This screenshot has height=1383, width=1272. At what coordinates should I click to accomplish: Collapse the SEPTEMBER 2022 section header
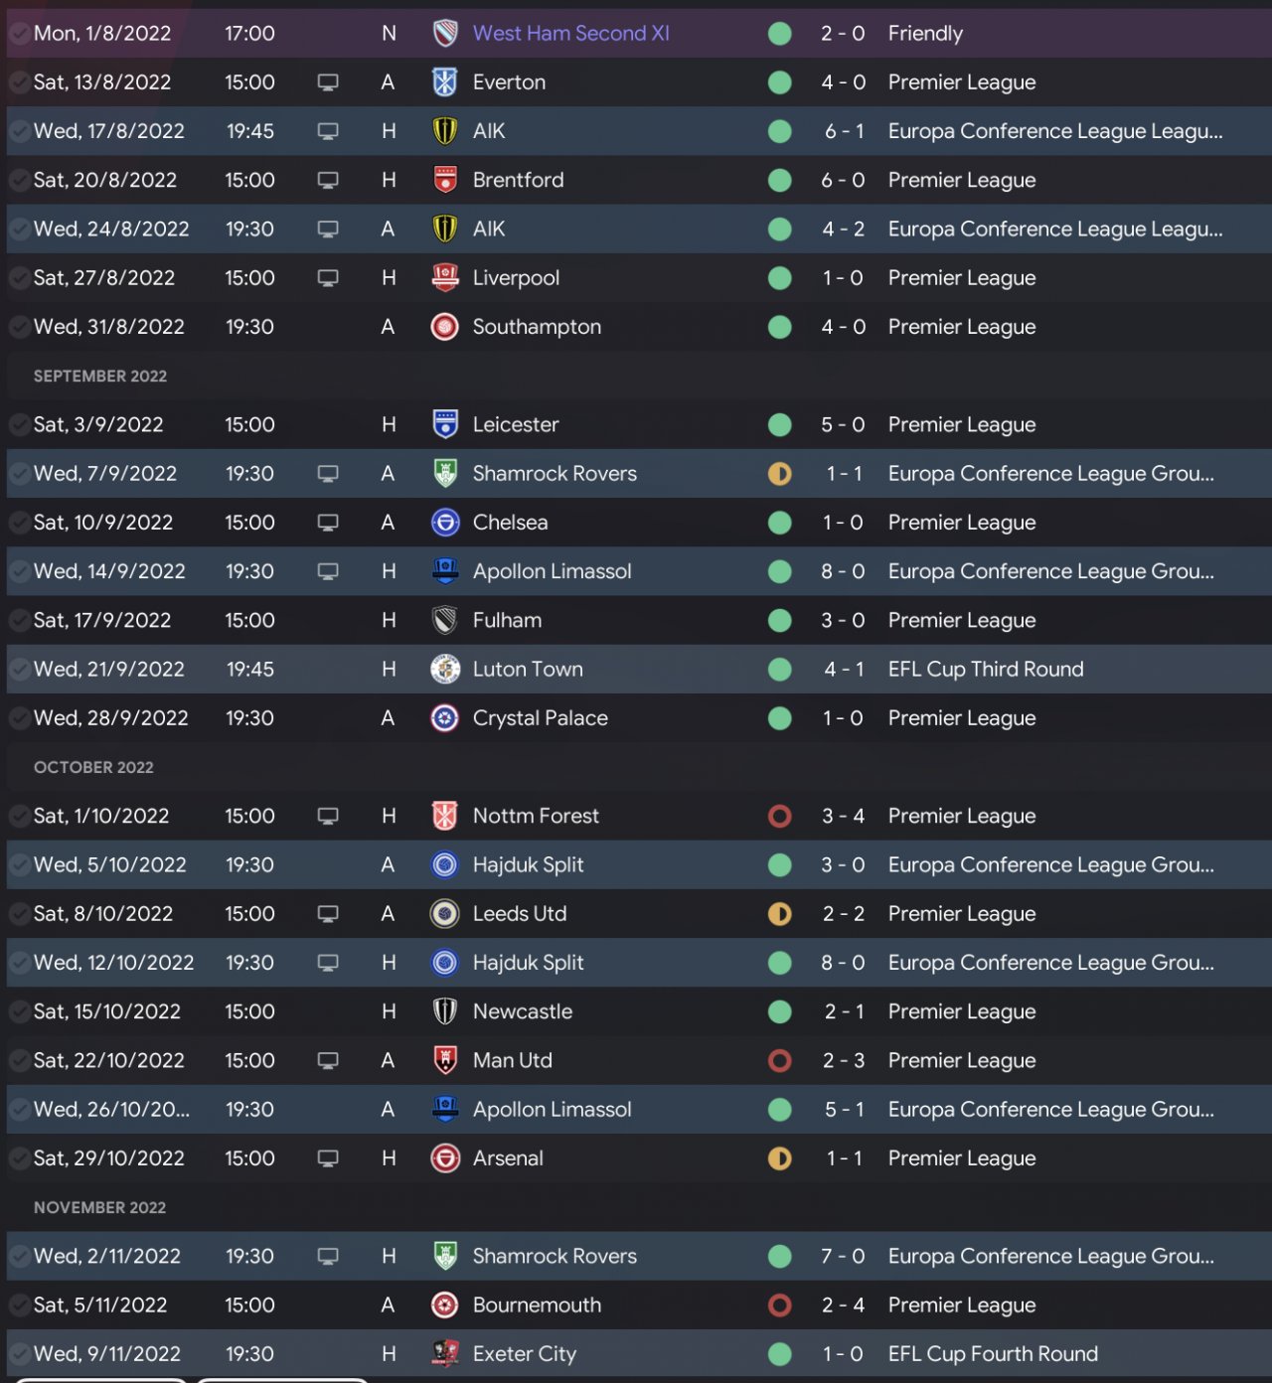100,377
